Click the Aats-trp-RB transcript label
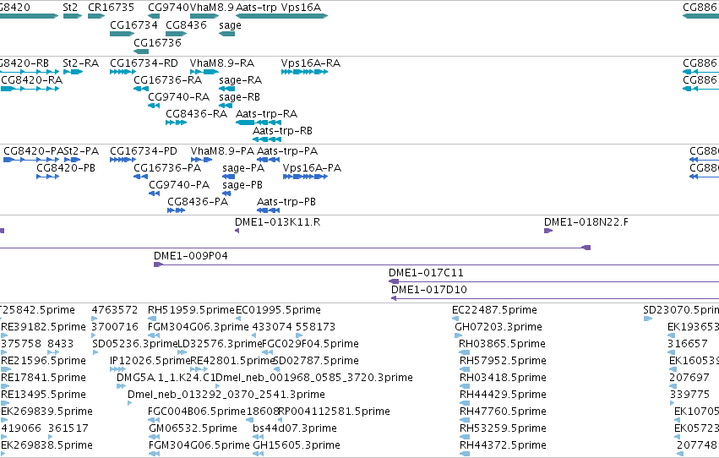Viewport: 719px width, 458px height. click(x=282, y=131)
